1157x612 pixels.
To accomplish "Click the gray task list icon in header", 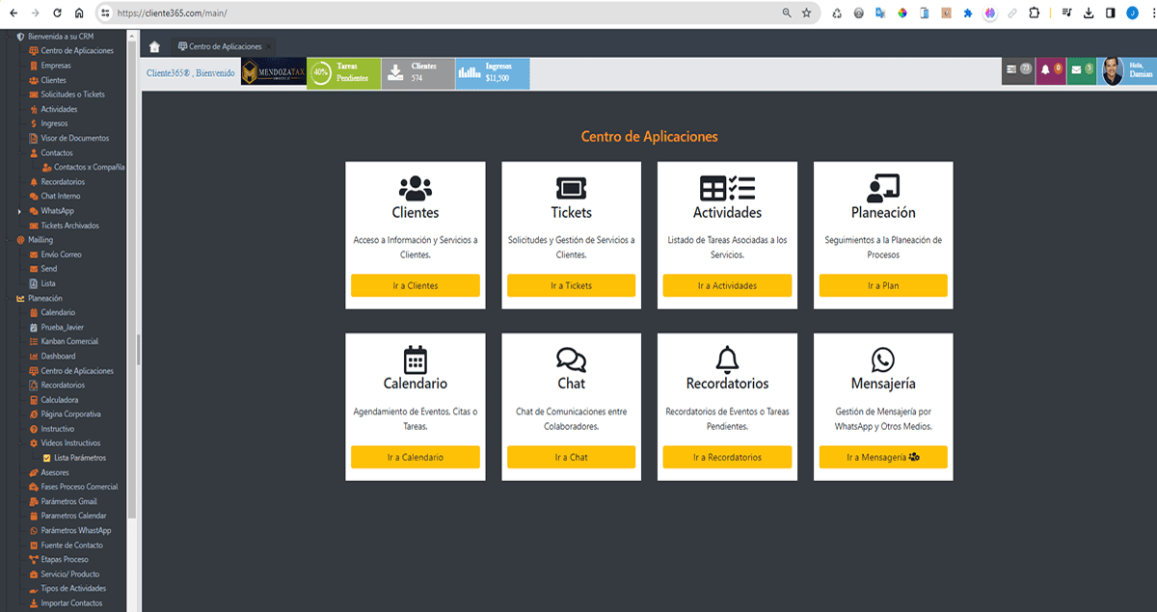I will (1017, 70).
